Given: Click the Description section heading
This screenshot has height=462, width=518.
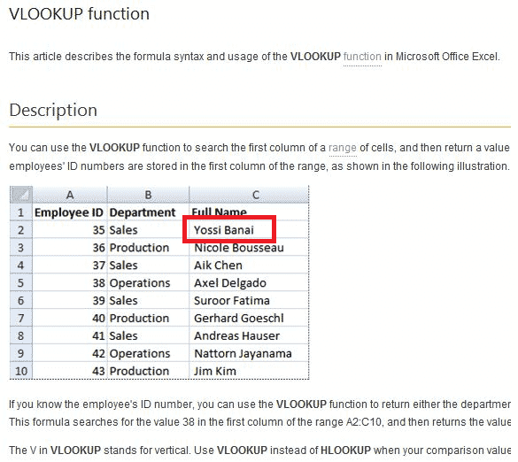Looking at the screenshot, I should (53, 110).
